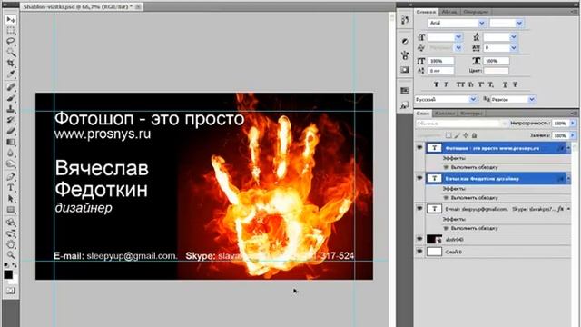
Task: Select the Healing Brush tool
Action: click(x=11, y=87)
